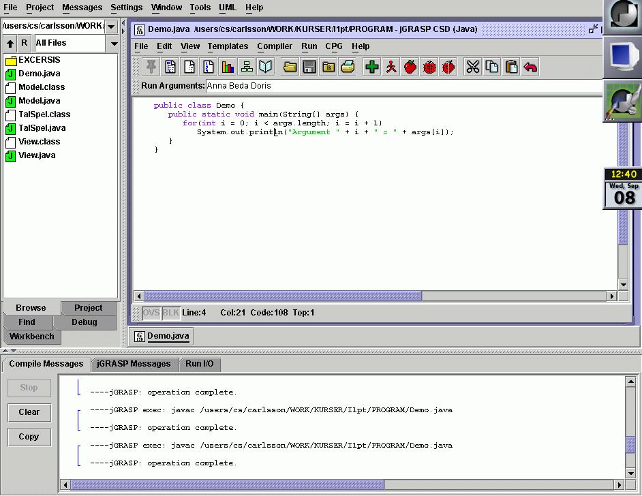642x496 pixels.
Task: Start debugging with the ladybug icon
Action: [x=429, y=67]
